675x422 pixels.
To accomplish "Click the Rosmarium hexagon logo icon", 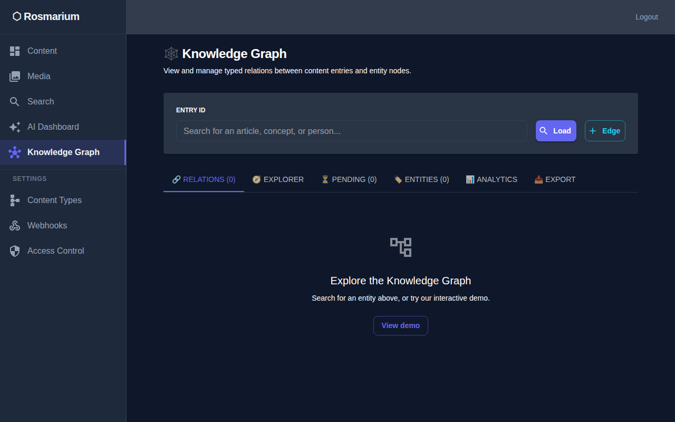I will tap(17, 16).
